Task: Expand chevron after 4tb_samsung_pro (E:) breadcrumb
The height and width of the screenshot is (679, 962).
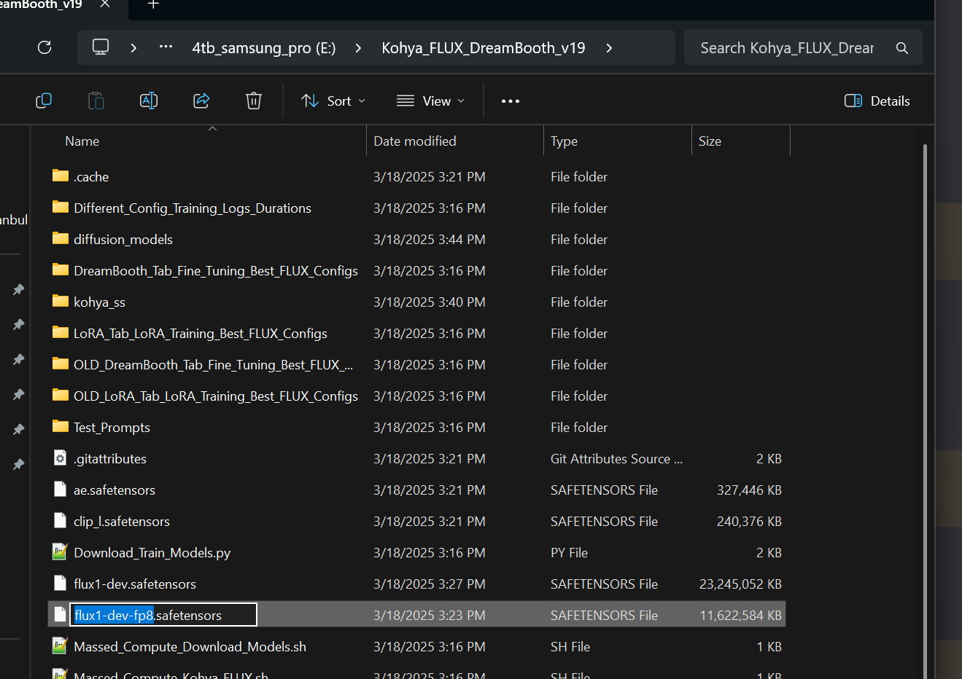Action: click(x=358, y=48)
